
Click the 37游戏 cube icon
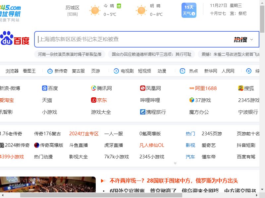(192, 100)
